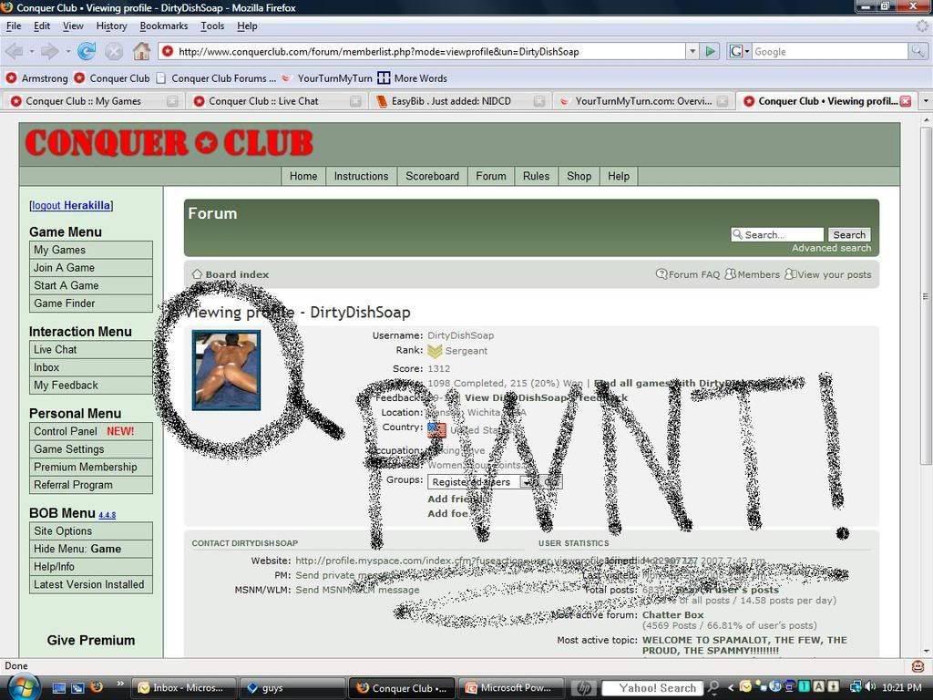This screenshot has height=700, width=933.
Task: Open Premium Membership in the Personal Menu
Action: coord(91,468)
